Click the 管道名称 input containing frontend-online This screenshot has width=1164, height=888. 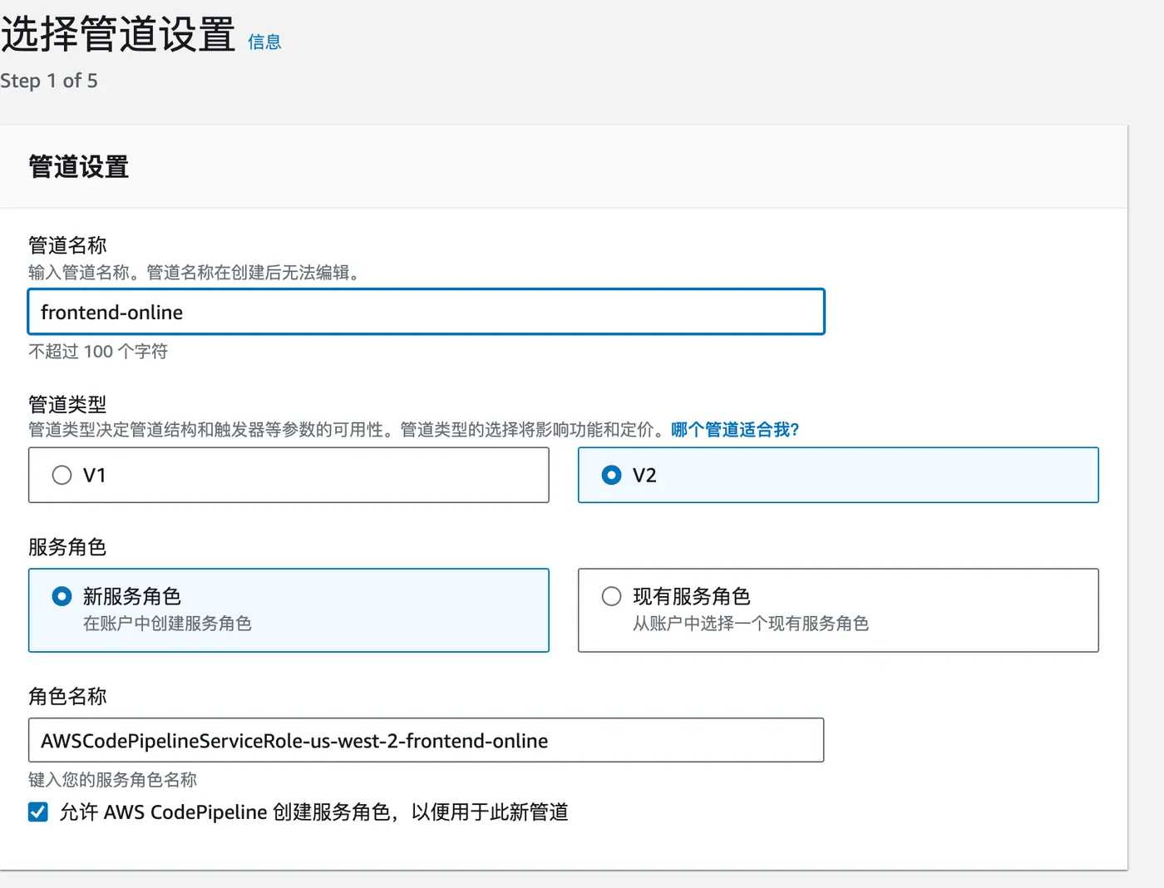click(426, 312)
